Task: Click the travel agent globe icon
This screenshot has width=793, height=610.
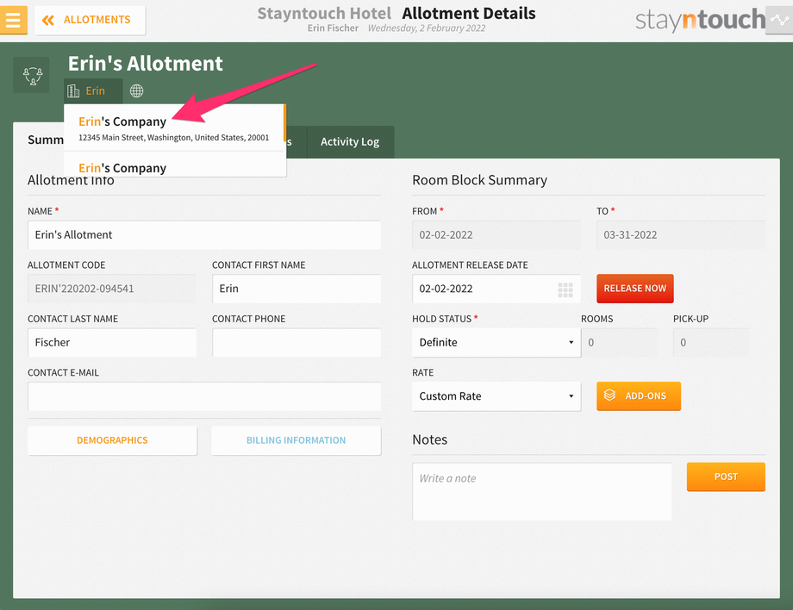Action: click(x=136, y=91)
